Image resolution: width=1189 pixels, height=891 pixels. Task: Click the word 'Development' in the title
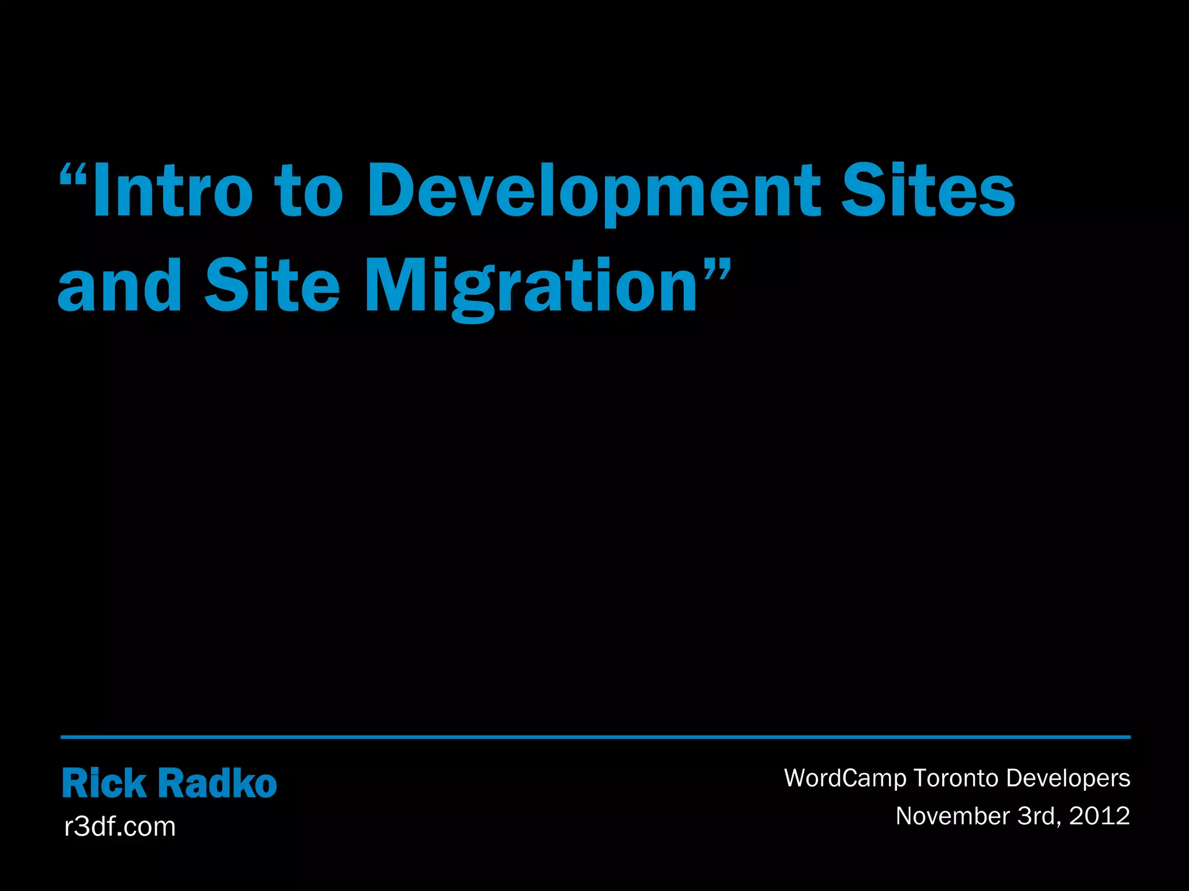(x=594, y=190)
